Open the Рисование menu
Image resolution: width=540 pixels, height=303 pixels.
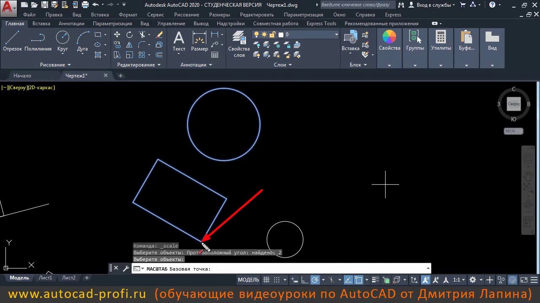coord(186,15)
